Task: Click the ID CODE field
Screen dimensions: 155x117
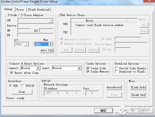Action: (128, 39)
